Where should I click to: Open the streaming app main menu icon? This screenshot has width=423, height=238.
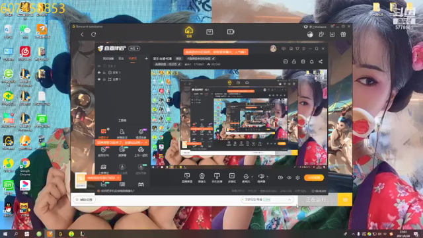pos(304,48)
